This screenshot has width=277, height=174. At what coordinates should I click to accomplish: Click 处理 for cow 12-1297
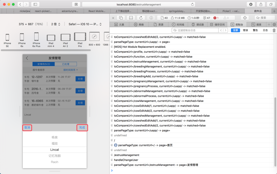80,79
